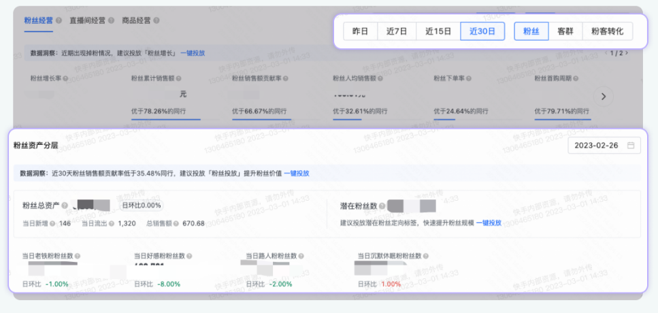
Task: Click help icon beside 潜在粉丝数
Action: point(382,206)
